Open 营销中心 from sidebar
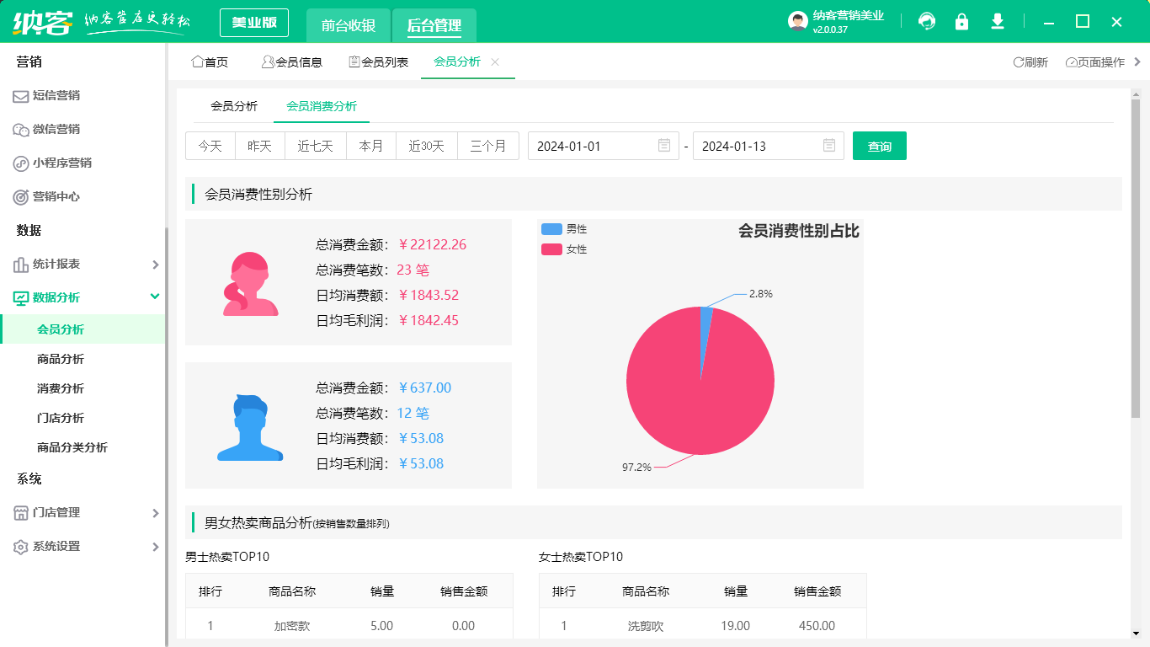The width and height of the screenshot is (1150, 647). pyautogui.click(x=56, y=197)
